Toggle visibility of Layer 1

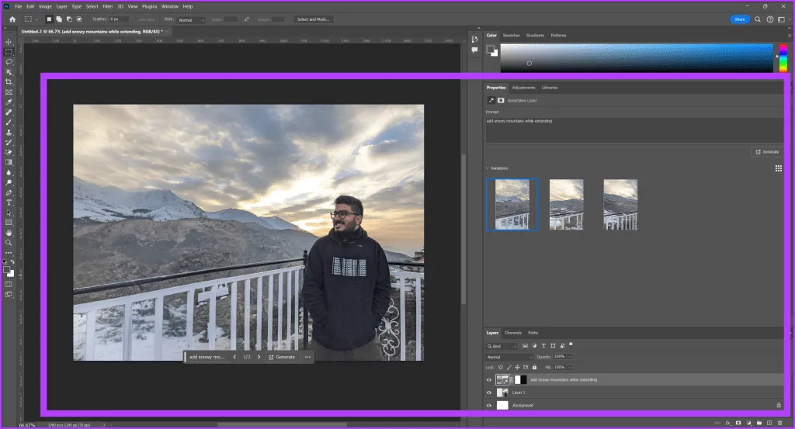pos(489,393)
